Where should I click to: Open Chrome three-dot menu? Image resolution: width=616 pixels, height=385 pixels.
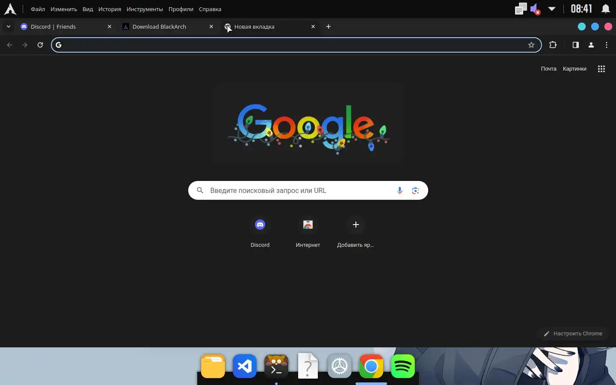607,45
